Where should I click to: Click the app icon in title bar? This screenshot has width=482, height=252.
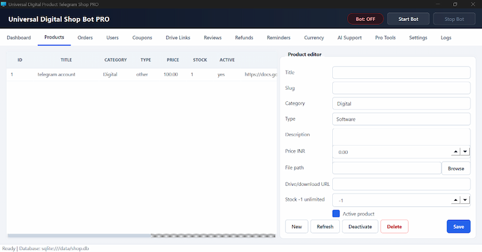[x=3, y=4]
